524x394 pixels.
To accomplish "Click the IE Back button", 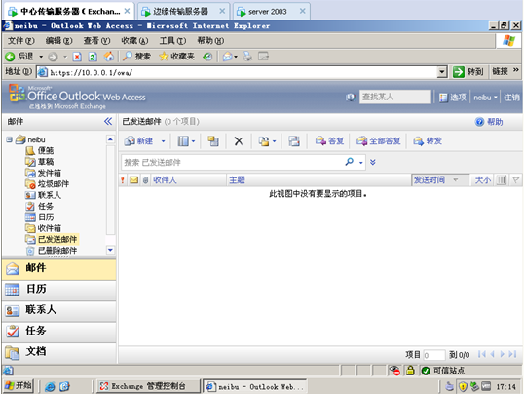I will coord(19,57).
